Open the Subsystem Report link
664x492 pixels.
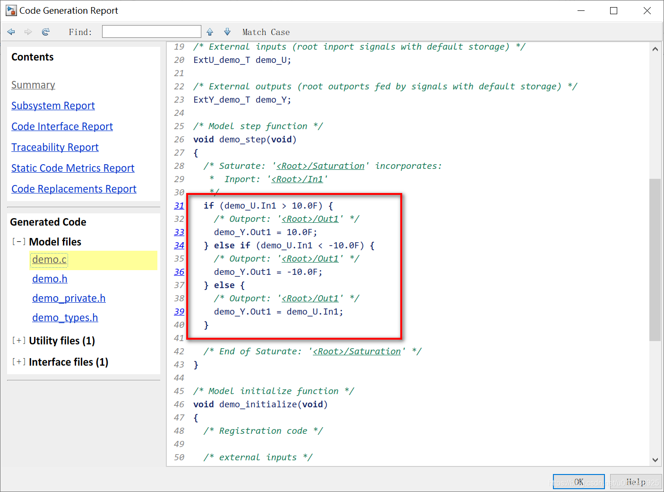(53, 105)
